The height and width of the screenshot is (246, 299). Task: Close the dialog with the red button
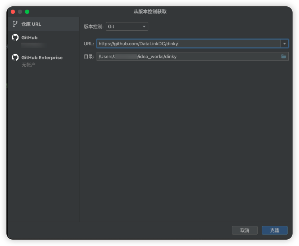pos(13,12)
